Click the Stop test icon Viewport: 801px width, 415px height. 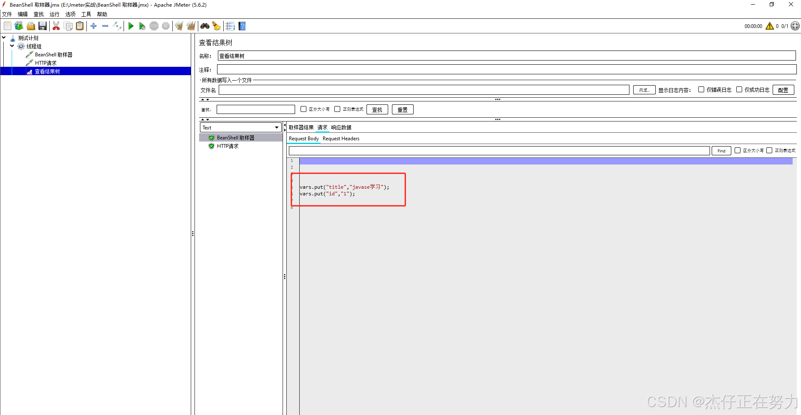(x=154, y=26)
